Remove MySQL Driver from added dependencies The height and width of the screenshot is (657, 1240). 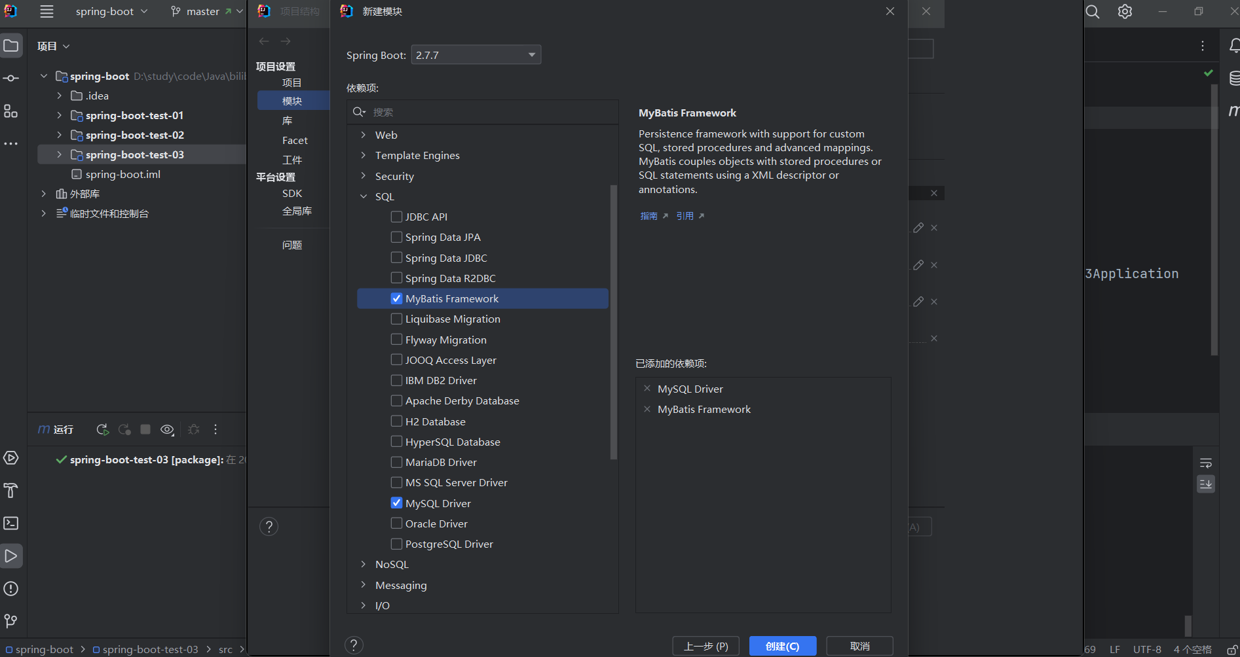pos(647,389)
